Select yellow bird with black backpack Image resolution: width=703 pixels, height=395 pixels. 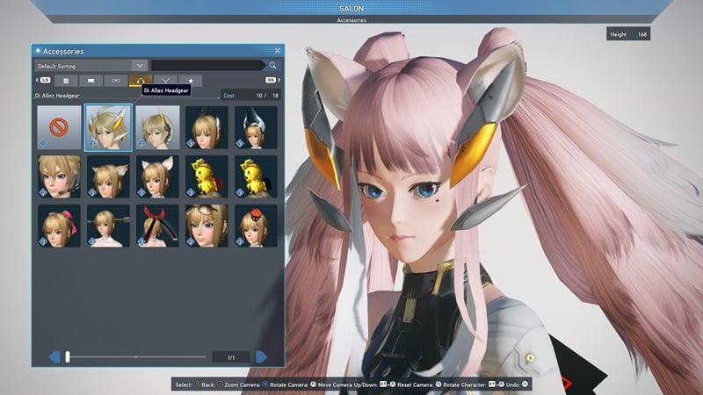pos(256,176)
